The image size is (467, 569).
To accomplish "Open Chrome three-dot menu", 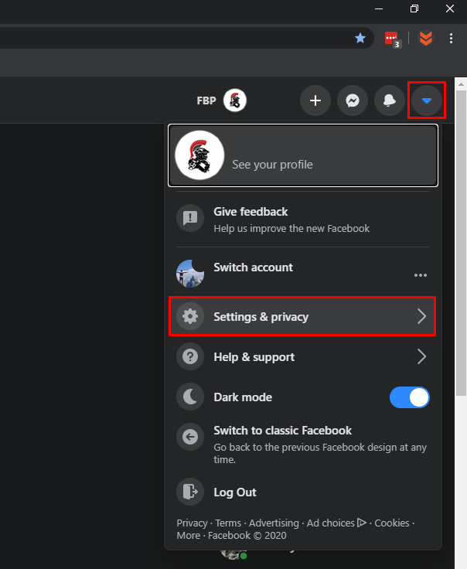I will 451,38.
